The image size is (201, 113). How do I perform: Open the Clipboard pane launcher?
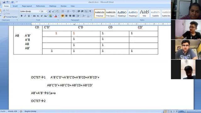[17, 20]
